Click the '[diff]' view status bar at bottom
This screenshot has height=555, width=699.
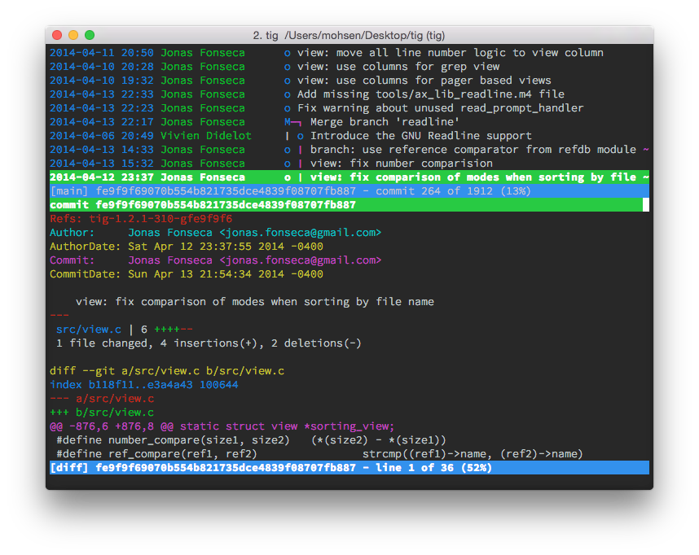(x=349, y=467)
